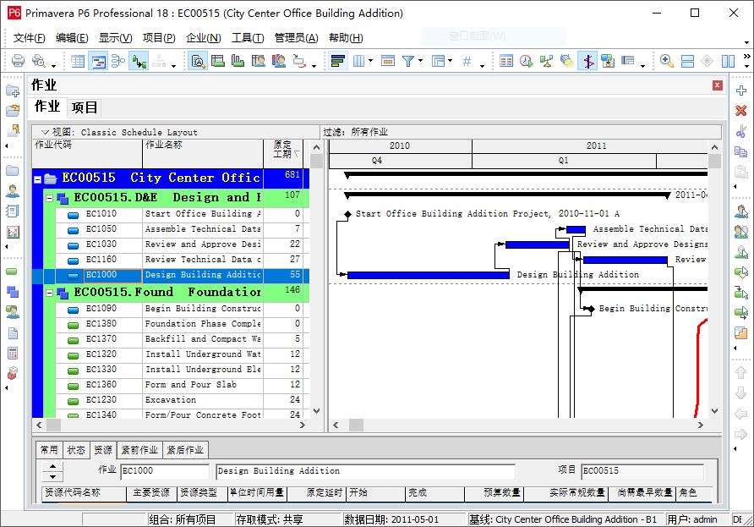Collapse the EC00515.D&E Design group
The image size is (754, 527).
pyautogui.click(x=49, y=198)
